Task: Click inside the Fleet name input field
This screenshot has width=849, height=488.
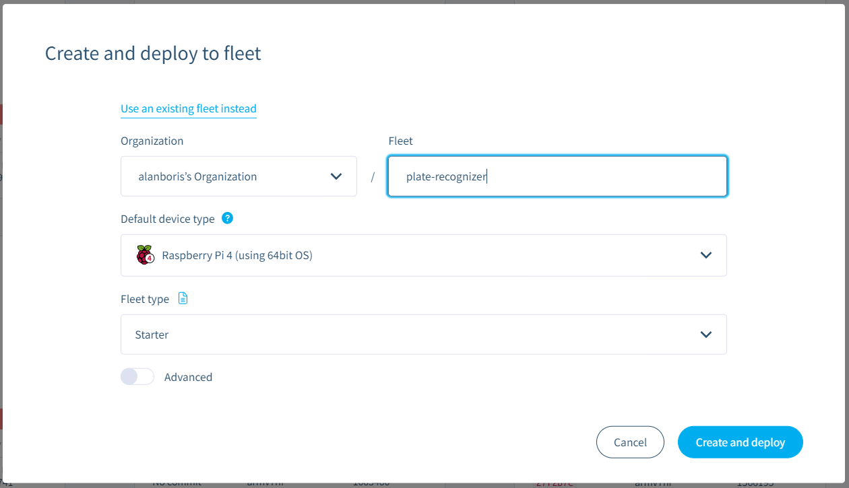Action: click(x=557, y=176)
